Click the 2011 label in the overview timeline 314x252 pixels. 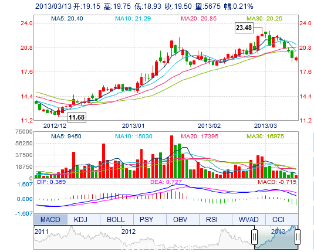click(42, 231)
